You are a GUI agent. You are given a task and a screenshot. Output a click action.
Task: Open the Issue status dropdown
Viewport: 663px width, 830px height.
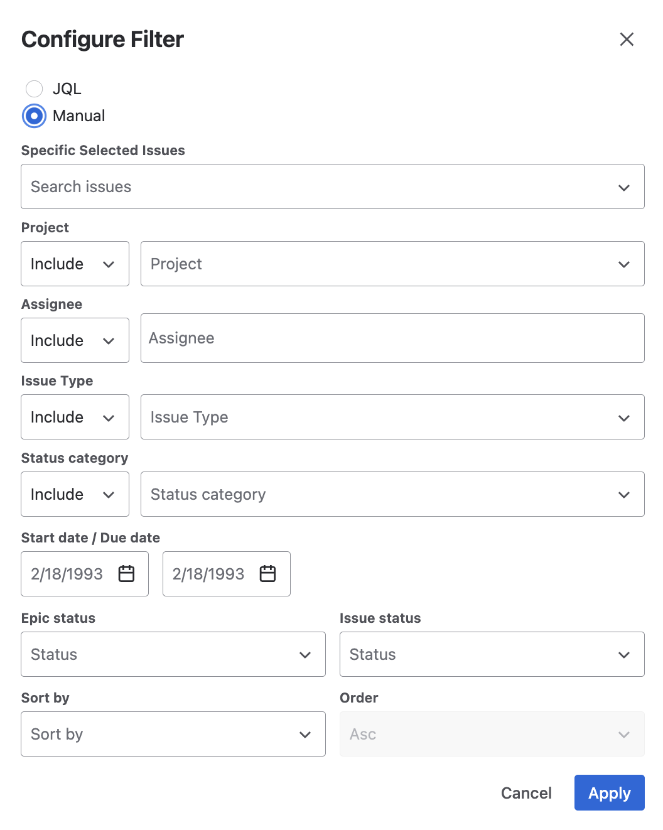coord(491,655)
